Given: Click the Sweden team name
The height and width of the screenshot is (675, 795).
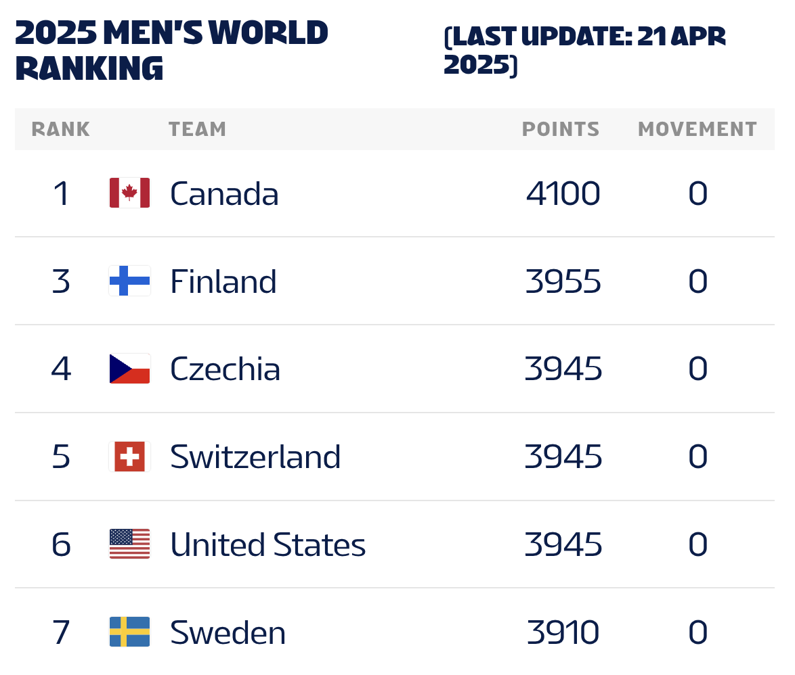Looking at the screenshot, I should (x=228, y=634).
